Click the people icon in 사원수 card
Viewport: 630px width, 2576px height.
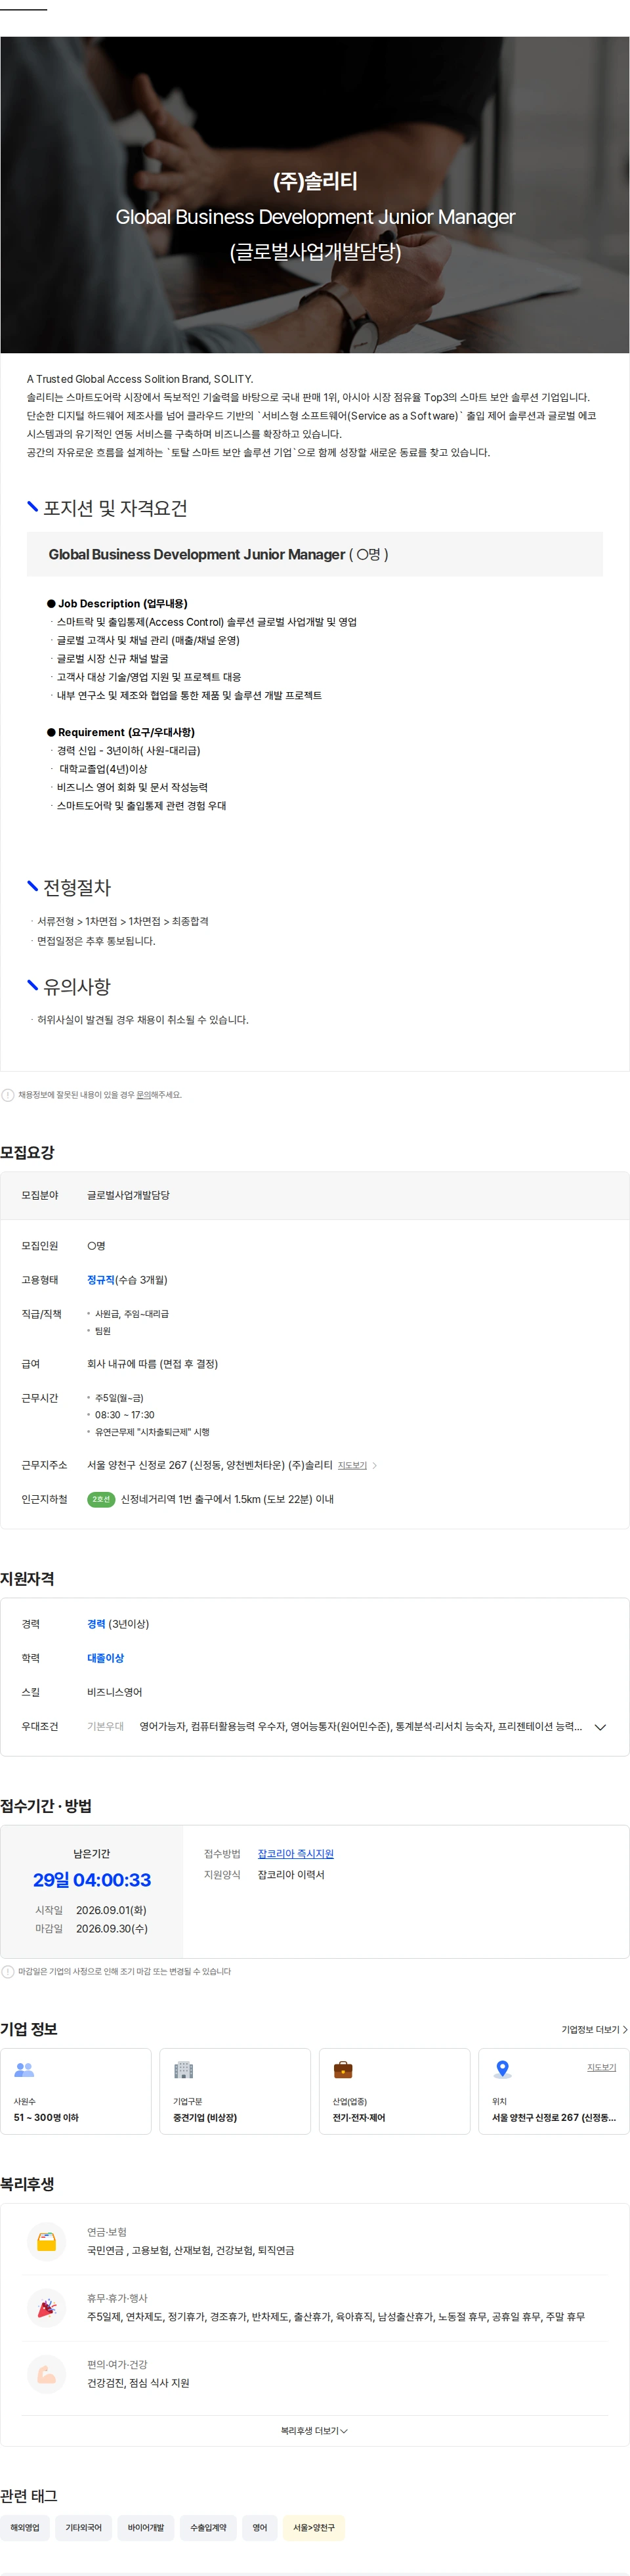(24, 2069)
